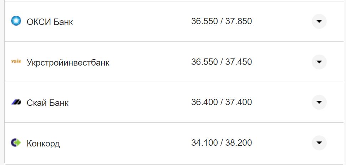Click the Укрстройинвестбанк logo icon
Screen dimensions: 346x165
16,62
